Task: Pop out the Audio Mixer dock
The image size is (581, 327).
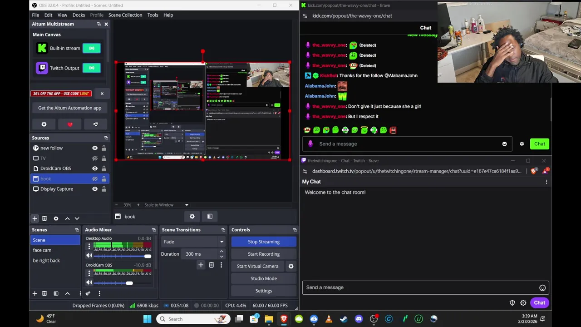Action: [154, 230]
